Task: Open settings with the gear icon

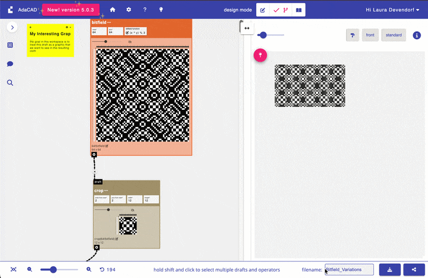Action: [x=128, y=10]
